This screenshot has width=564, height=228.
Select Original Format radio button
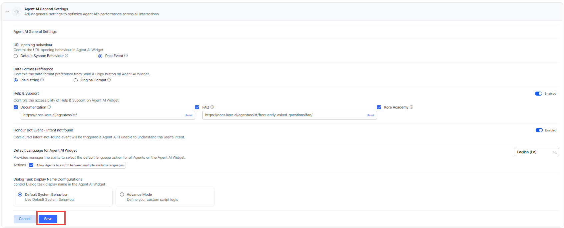[76, 80]
